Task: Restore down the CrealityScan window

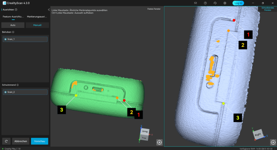Action: click(x=263, y=3)
